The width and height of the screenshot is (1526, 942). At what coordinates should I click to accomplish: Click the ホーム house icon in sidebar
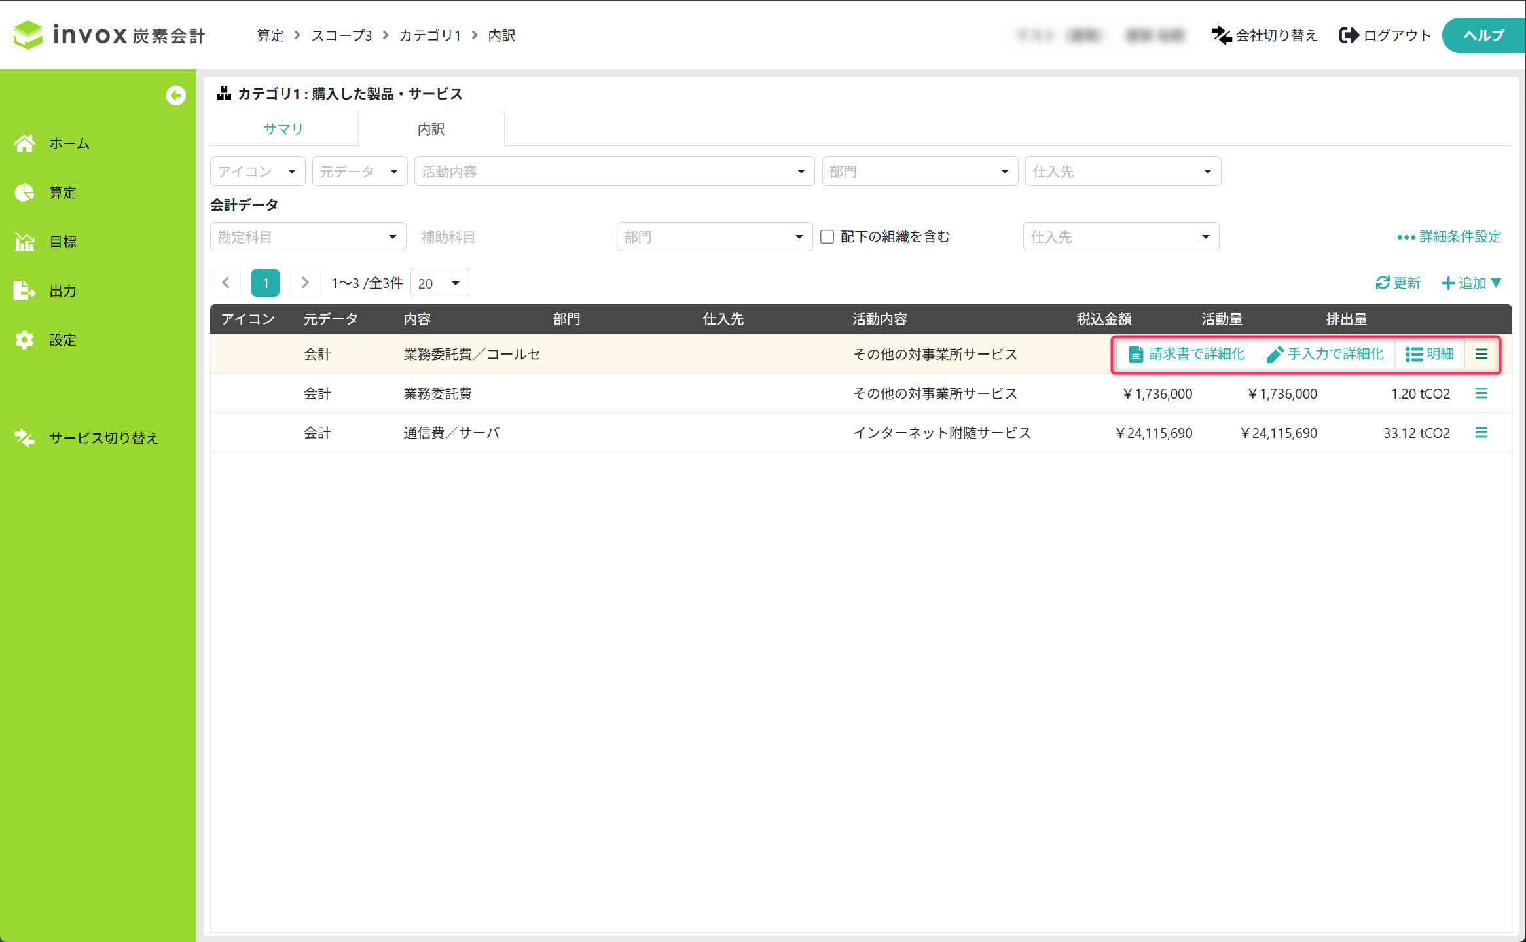pyautogui.click(x=25, y=143)
